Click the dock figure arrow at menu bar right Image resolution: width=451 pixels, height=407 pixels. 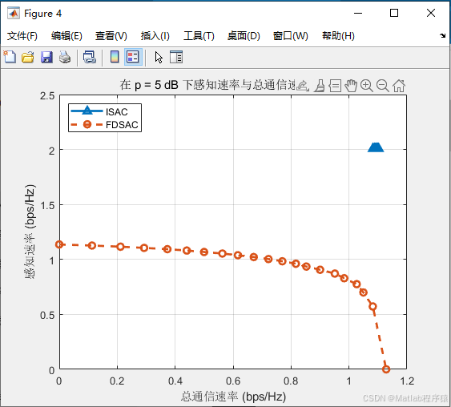point(442,36)
